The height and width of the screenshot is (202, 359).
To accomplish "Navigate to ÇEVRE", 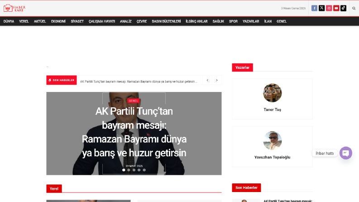I will [142, 21].
